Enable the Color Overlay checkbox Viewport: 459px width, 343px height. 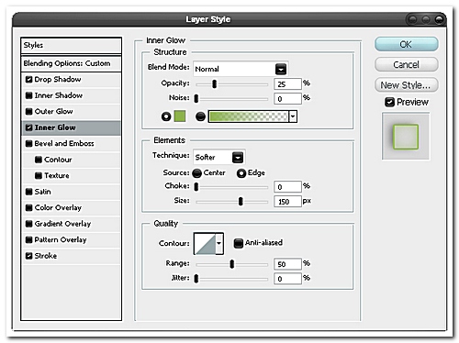[x=28, y=207]
